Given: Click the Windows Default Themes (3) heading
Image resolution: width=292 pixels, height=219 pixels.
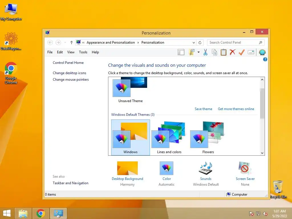Looking at the screenshot, I should point(133,115).
